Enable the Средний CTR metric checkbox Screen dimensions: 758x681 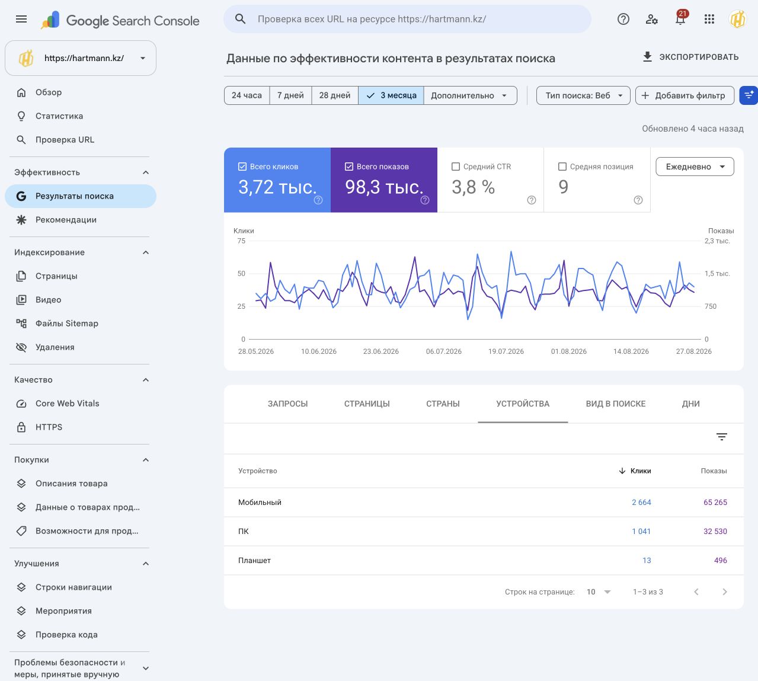456,167
